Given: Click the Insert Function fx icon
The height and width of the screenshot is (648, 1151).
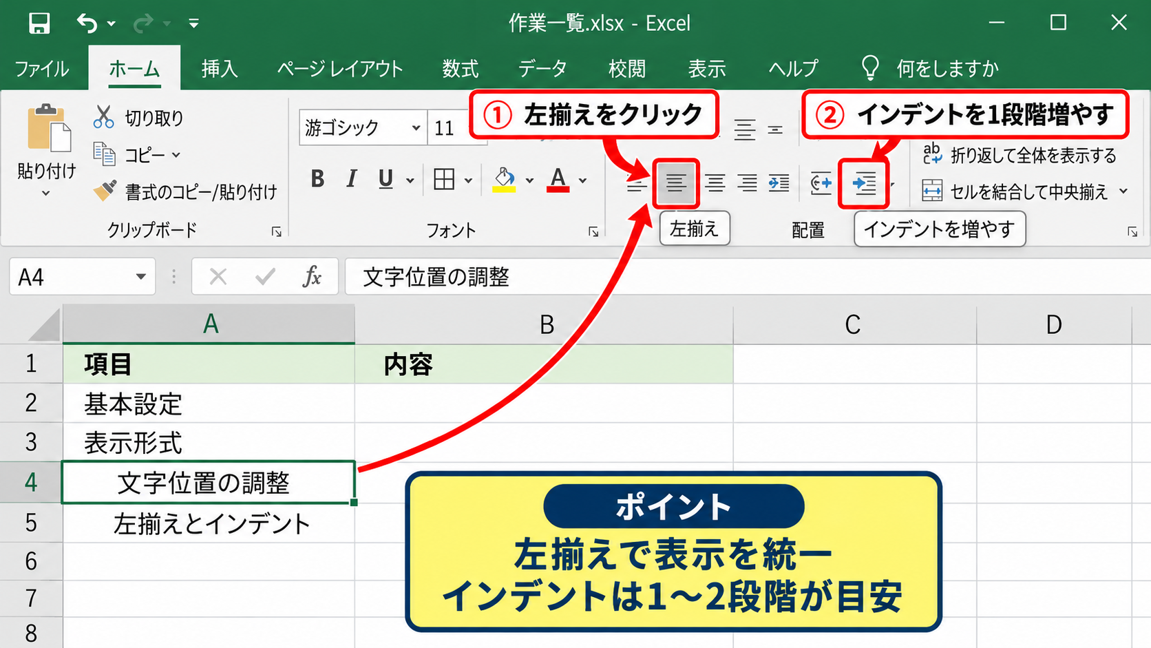Looking at the screenshot, I should 312,277.
